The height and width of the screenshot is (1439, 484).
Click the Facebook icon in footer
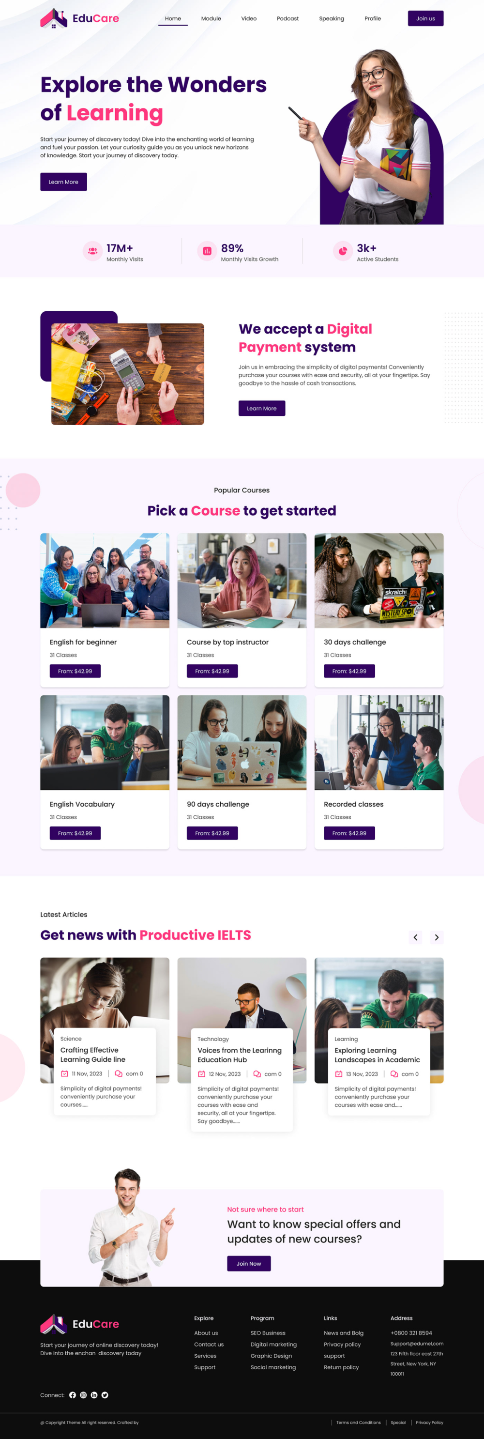click(73, 1395)
